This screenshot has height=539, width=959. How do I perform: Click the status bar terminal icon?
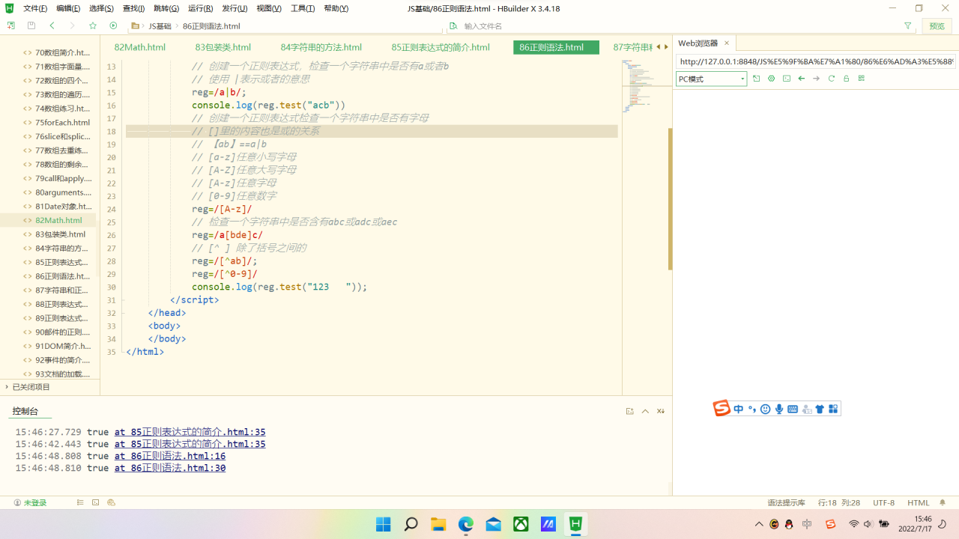pos(95,503)
